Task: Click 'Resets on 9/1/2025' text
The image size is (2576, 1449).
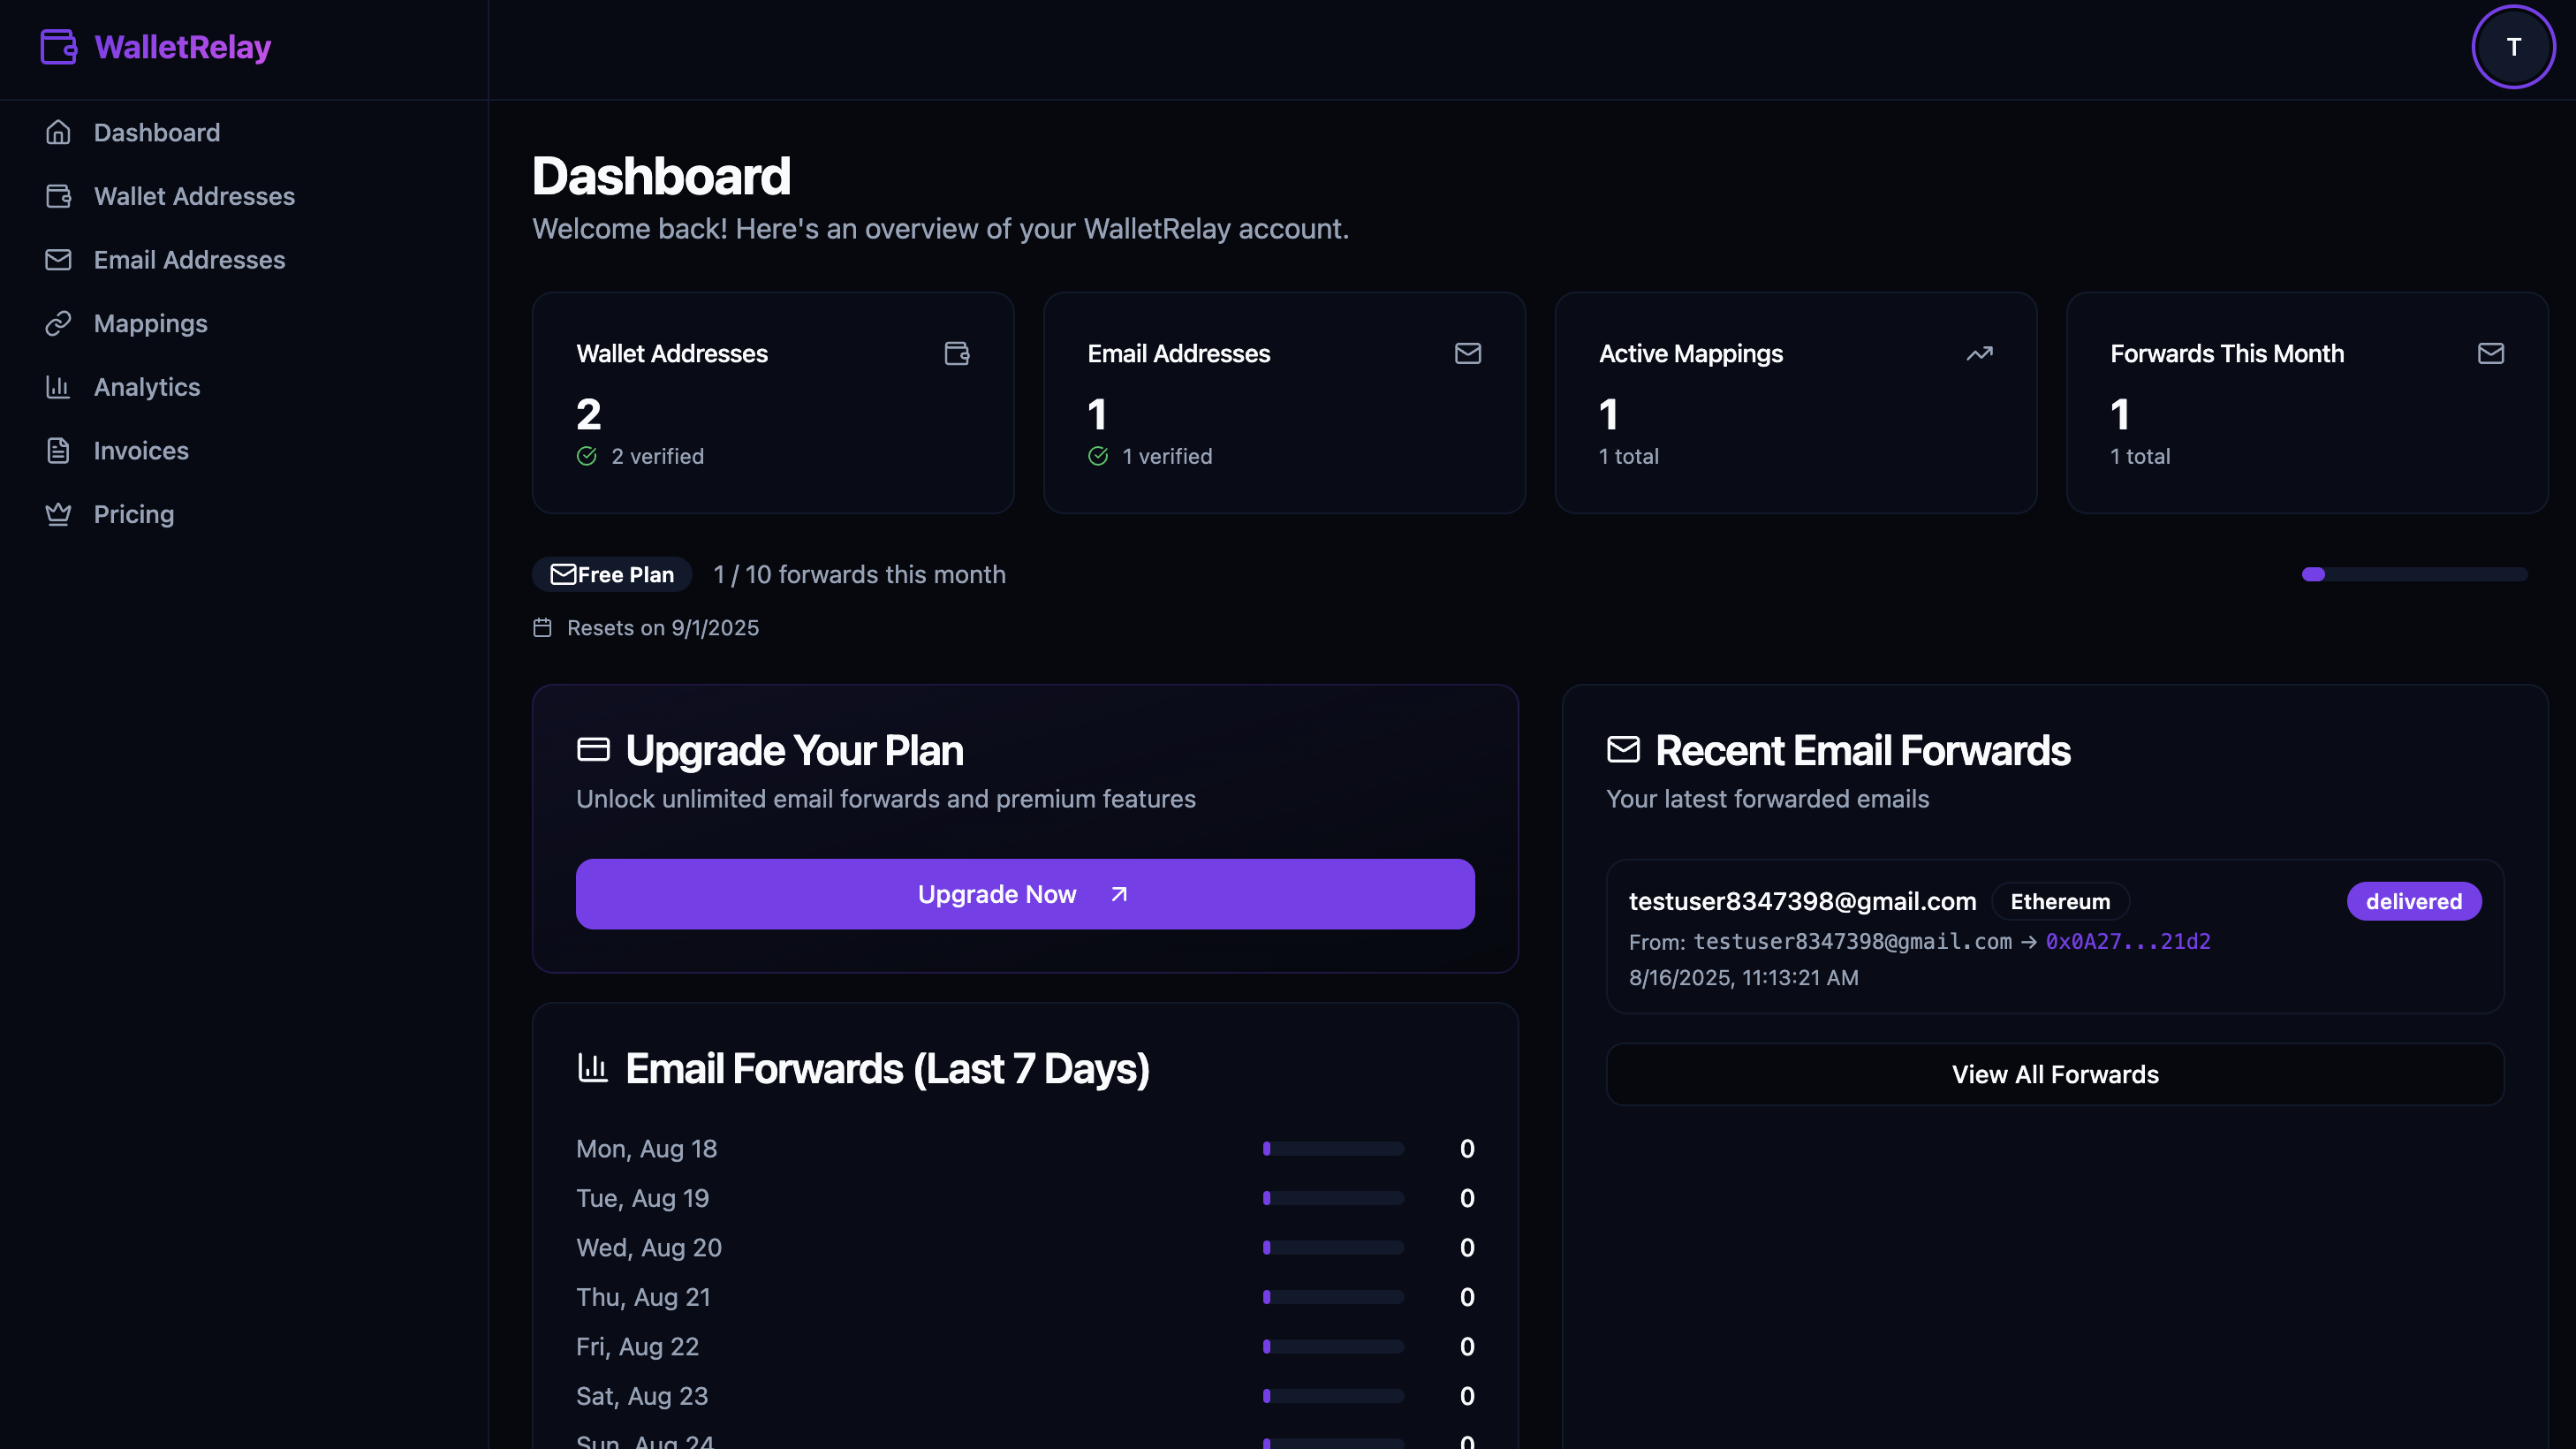Action: click(662, 627)
